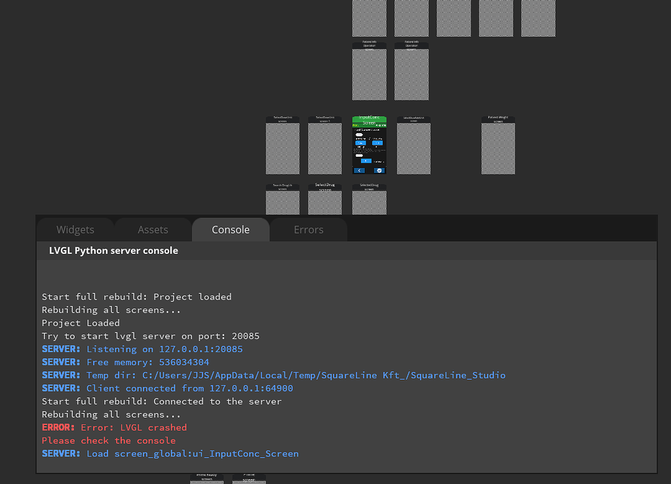Open the Errors tab
Image resolution: width=671 pixels, height=484 pixels.
click(x=309, y=230)
